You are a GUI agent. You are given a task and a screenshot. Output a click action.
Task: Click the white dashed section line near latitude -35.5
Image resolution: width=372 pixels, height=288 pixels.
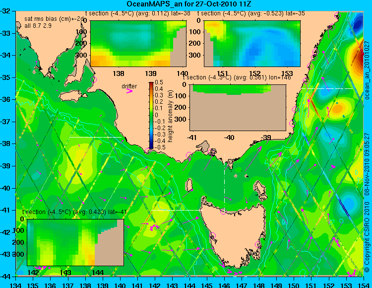point(327,88)
